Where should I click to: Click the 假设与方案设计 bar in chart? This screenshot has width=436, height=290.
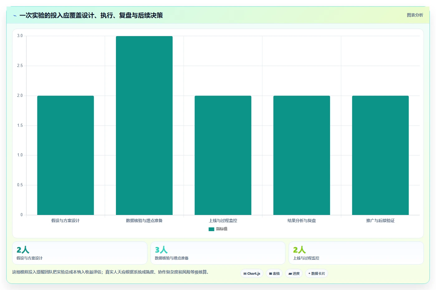[65, 155]
